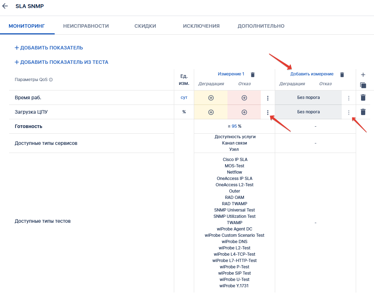Open three-dot menu for Загрузка ЦПУ in Измерение 1
This screenshot has height=302, width=374.
click(x=268, y=113)
